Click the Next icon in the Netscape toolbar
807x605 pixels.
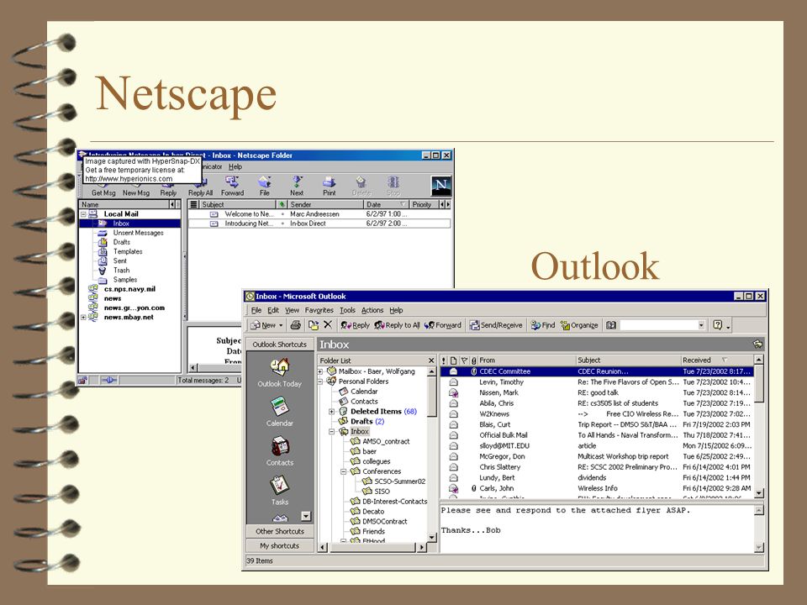pyautogui.click(x=297, y=181)
